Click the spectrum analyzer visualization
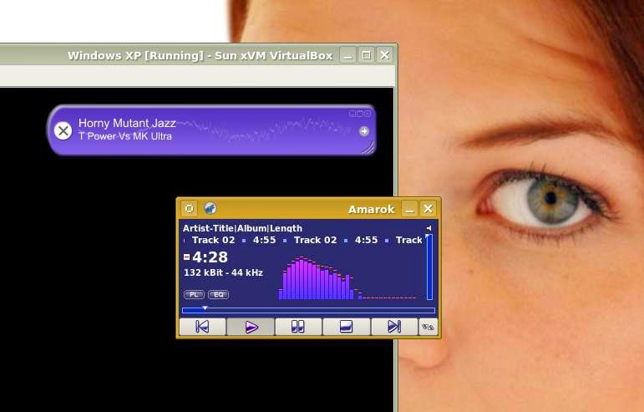 click(x=347, y=276)
